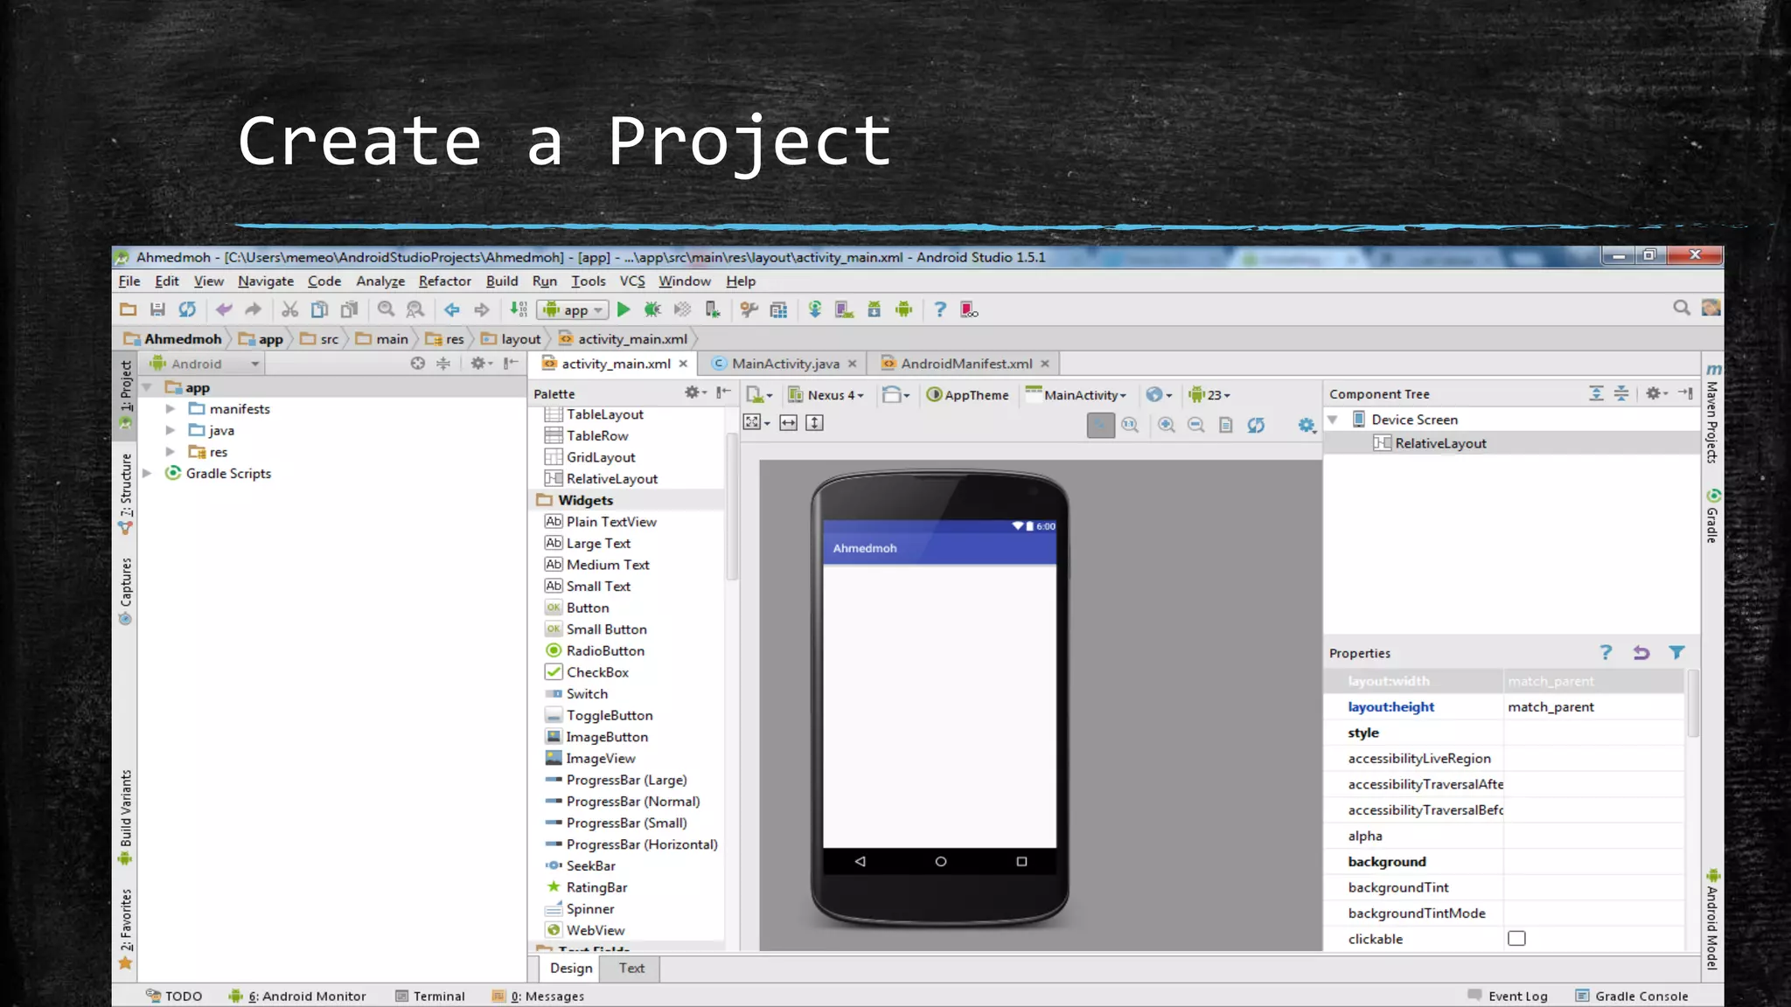This screenshot has height=1007, width=1791.
Task: Open the MainActivity association dropdown
Action: pos(1076,395)
